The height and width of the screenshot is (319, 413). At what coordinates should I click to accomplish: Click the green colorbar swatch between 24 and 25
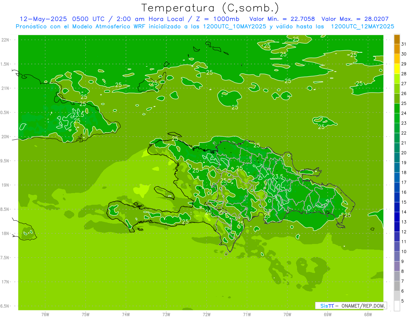click(x=397, y=108)
